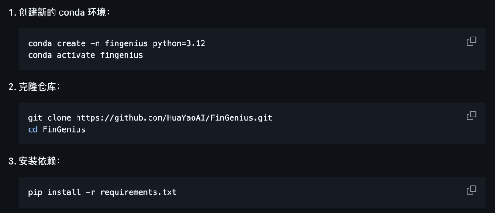The height and width of the screenshot is (213, 495).
Task: Click the '-n' flag in conda create
Action: (95, 43)
